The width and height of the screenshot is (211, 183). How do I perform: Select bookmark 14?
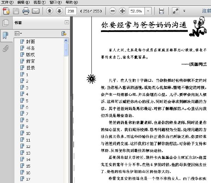point(28,159)
